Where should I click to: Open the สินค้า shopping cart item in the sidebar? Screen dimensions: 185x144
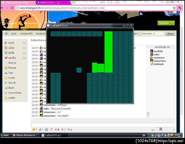pos(10,88)
